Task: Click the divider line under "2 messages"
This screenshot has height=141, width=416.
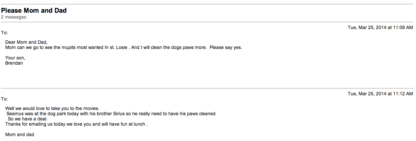Action: coord(208,22)
